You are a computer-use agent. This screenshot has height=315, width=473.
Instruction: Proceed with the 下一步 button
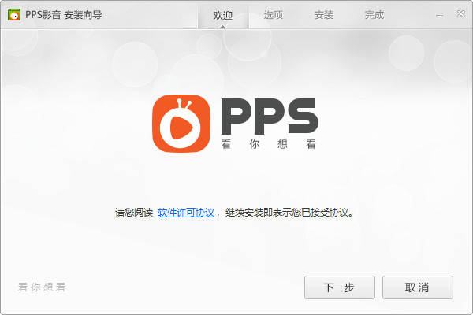point(340,287)
